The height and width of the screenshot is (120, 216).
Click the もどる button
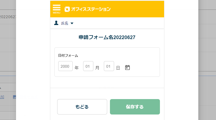point(82,107)
